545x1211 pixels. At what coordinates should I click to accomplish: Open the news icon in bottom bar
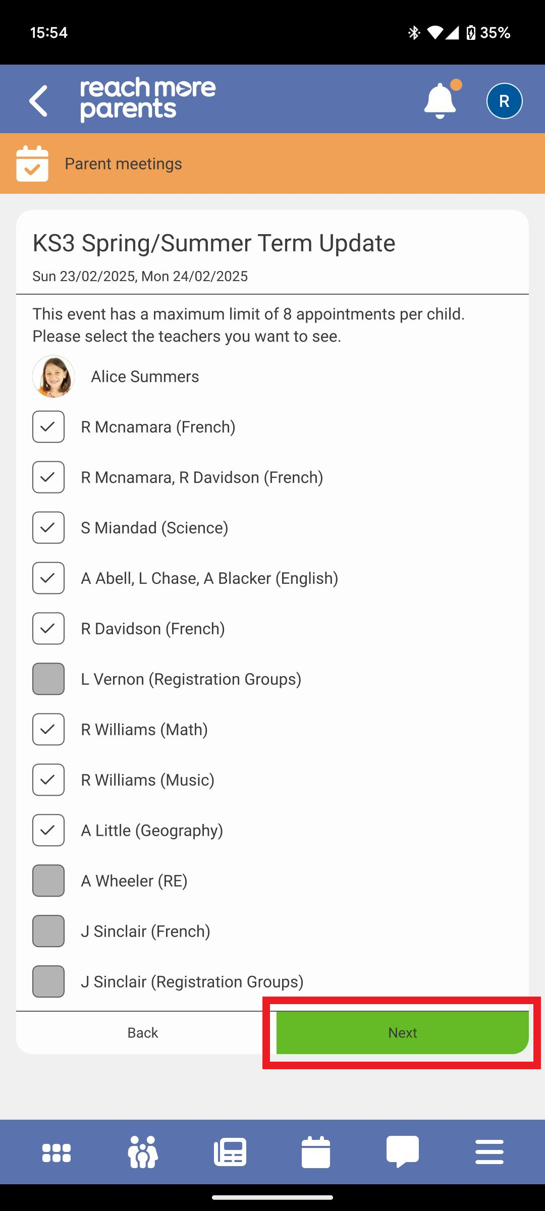pyautogui.click(x=230, y=1152)
